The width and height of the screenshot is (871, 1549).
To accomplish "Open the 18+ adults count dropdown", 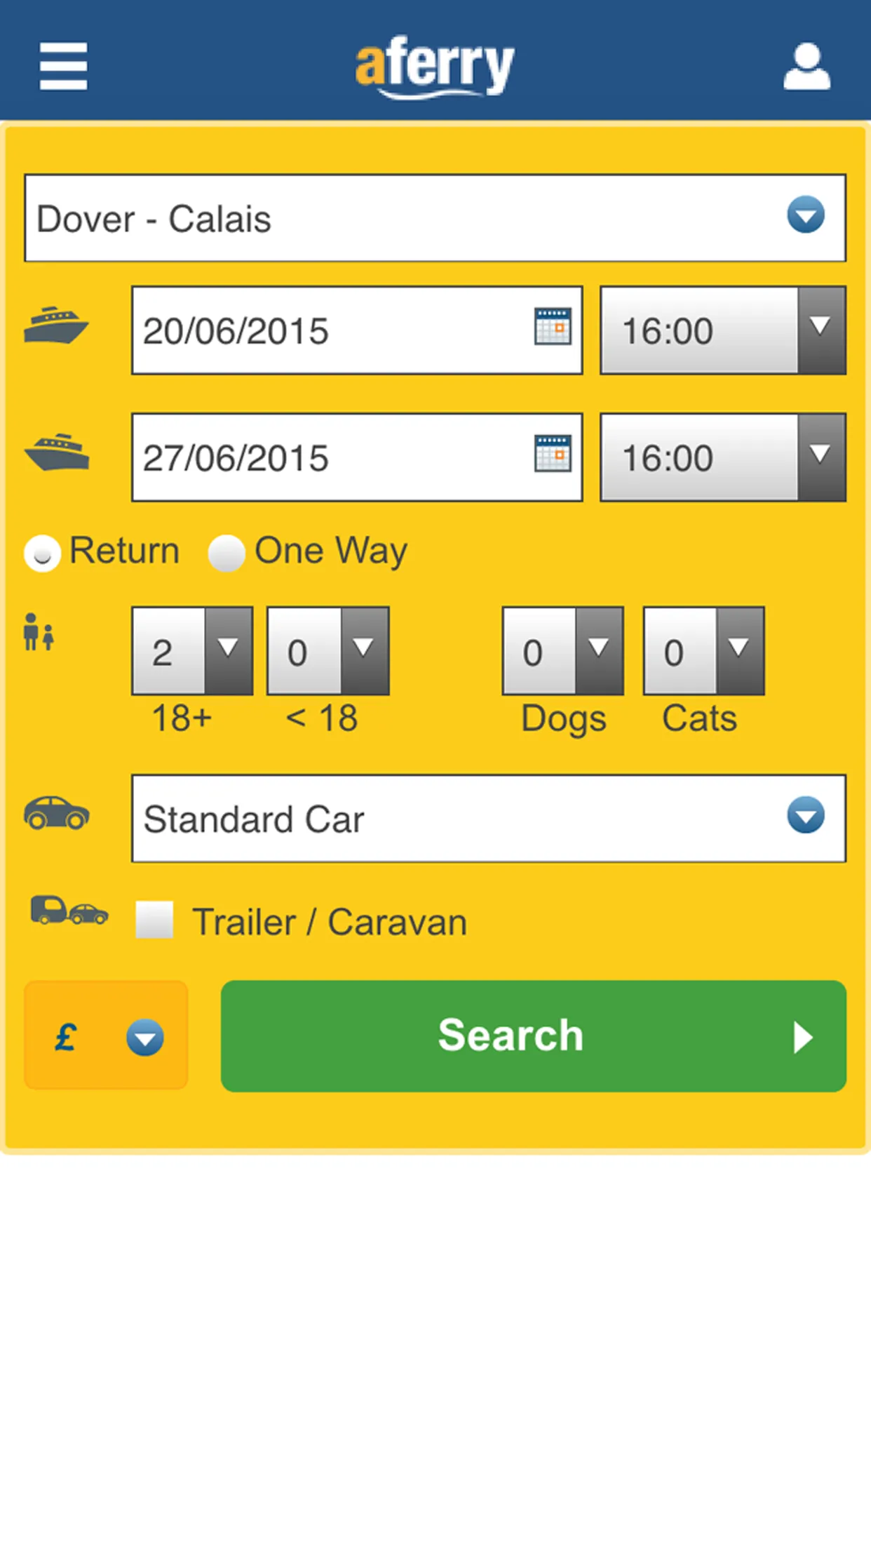I will point(192,651).
